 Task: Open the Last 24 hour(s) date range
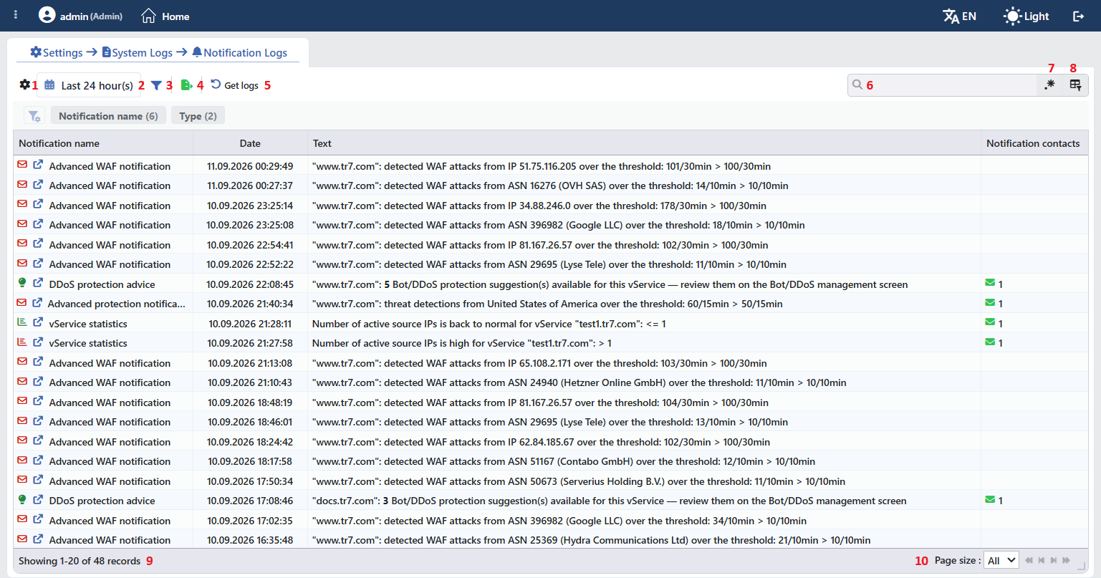(89, 85)
